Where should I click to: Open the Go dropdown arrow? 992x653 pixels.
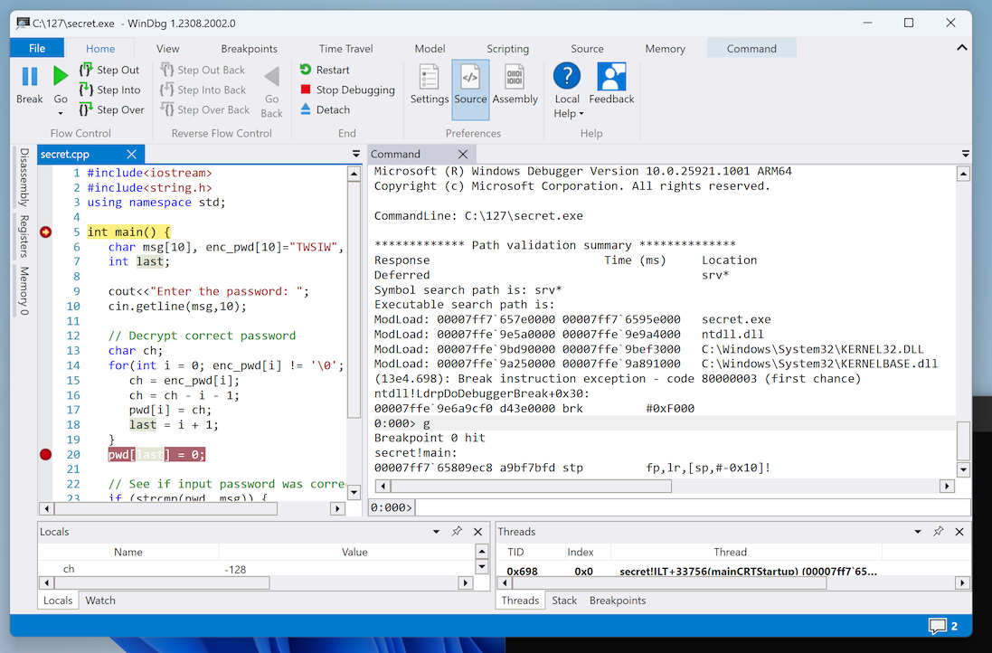pos(61,114)
